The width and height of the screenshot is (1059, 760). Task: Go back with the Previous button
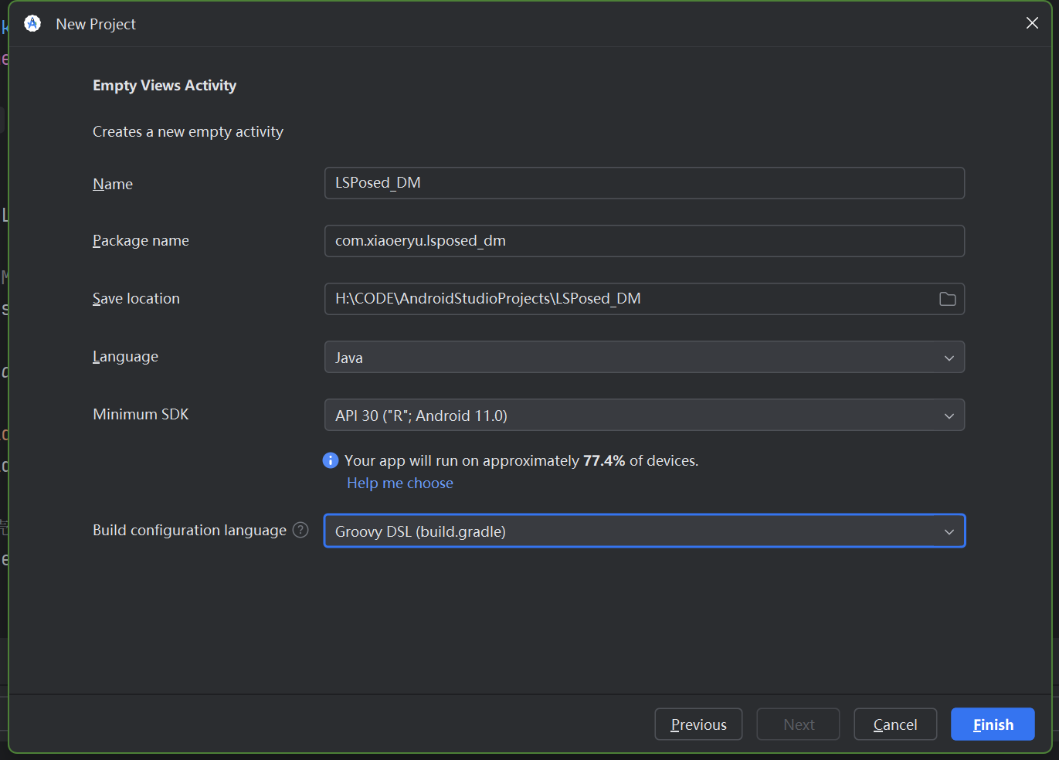coord(698,724)
